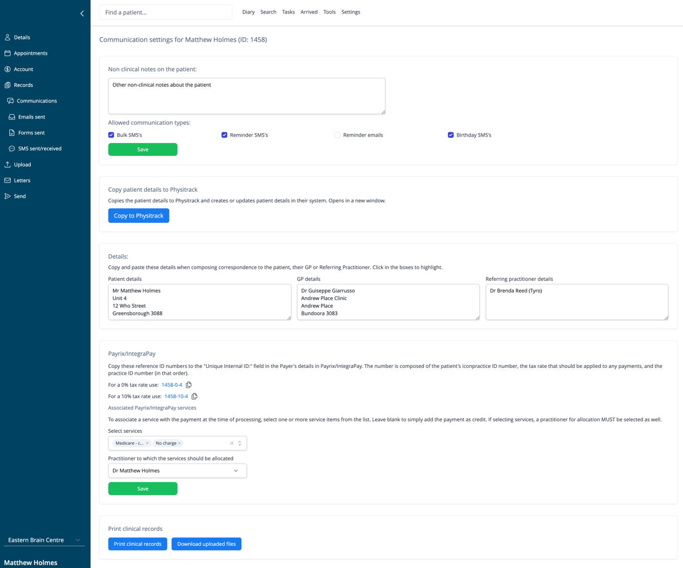Viewport: 683px width, 568px height.
Task: Uncheck the Bulk SMS's checkbox
Action: coord(111,135)
